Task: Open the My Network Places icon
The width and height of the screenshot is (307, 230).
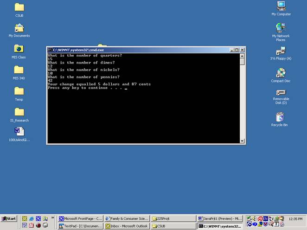Action: 281,32
